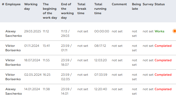Viewport: 176px width, 97px height.
Task: Click the Completed status for 01.11.2024
Action: point(163,46)
